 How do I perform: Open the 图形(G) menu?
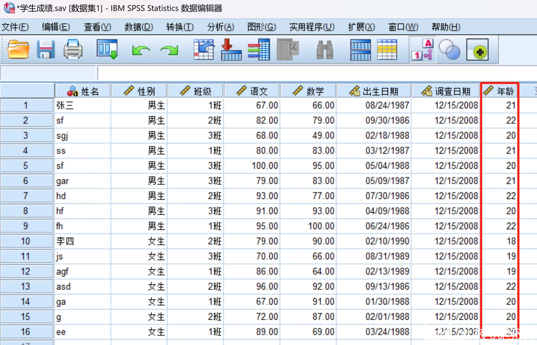262,27
